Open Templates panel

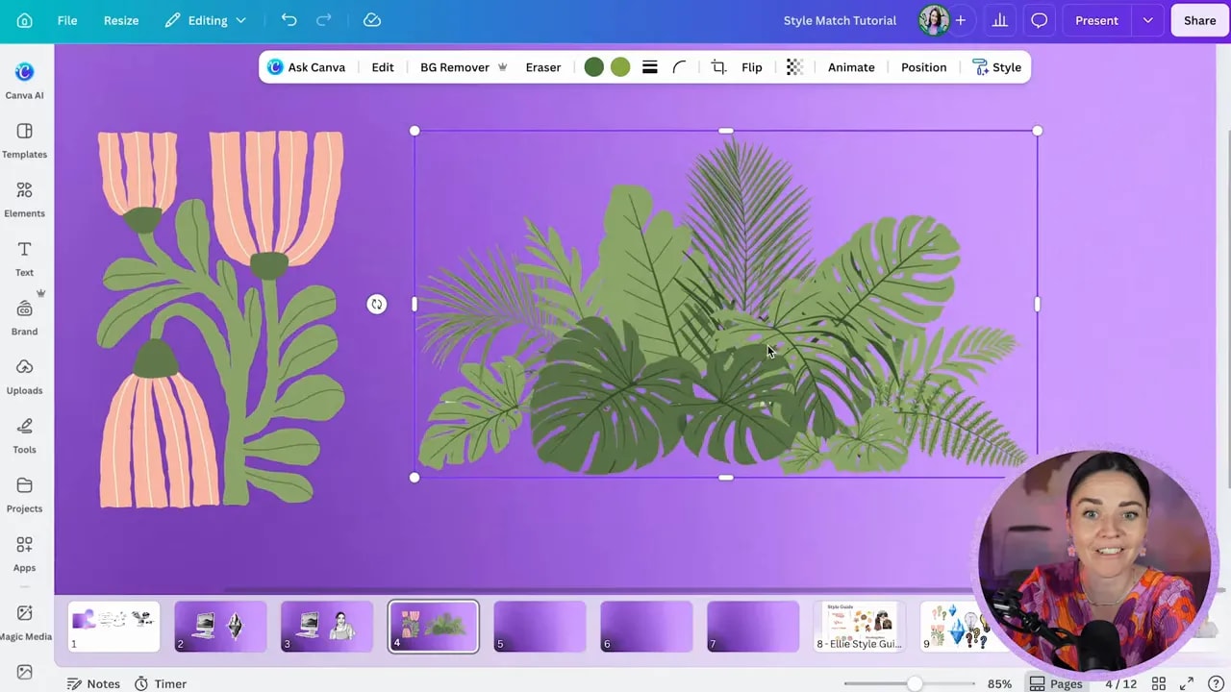click(x=24, y=140)
